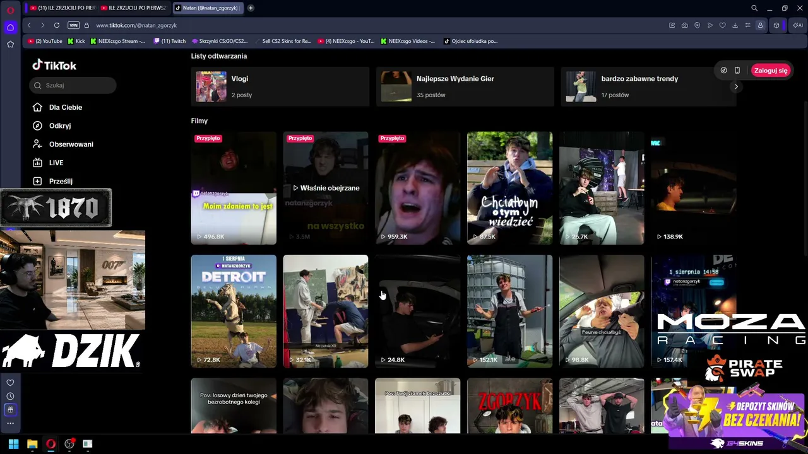The width and height of the screenshot is (808, 454).
Task: Open the video with 152.1K views
Action: (509, 311)
